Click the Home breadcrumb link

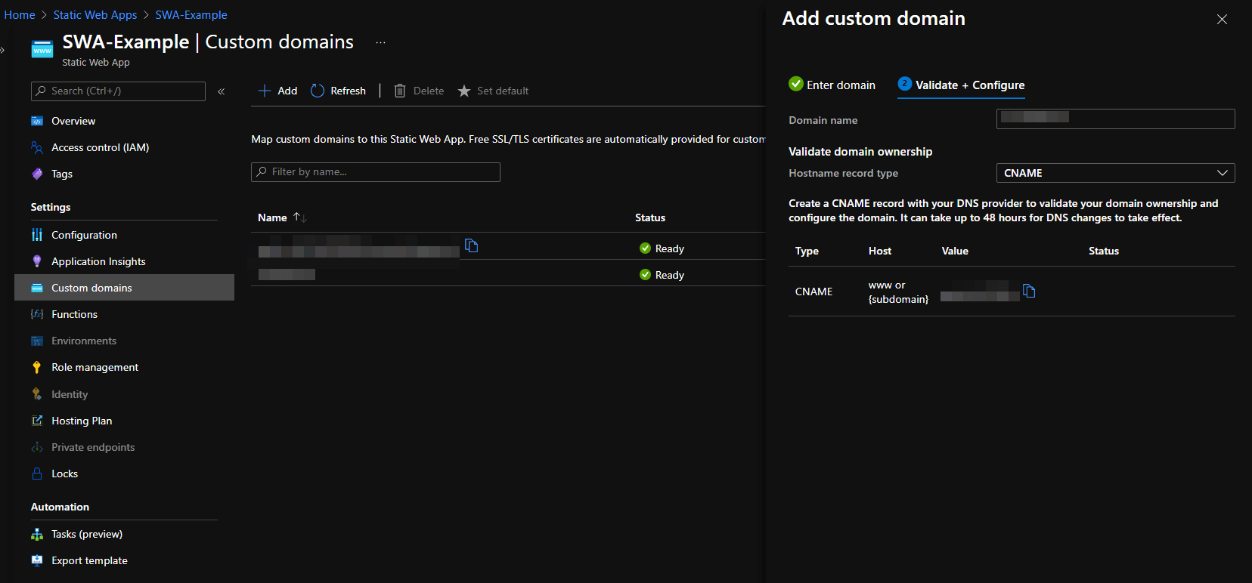click(x=20, y=15)
